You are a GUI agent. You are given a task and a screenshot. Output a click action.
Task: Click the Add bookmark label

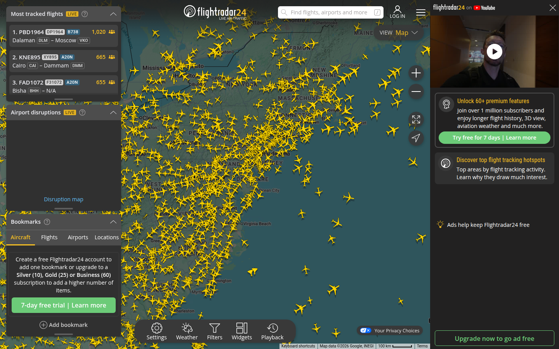68,325
